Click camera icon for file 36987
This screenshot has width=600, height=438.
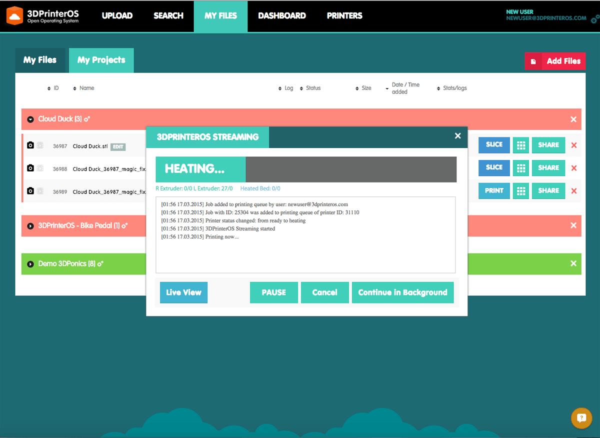pyautogui.click(x=30, y=145)
